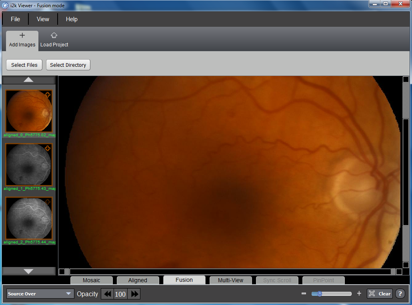Click the zoom slider handle

[x=320, y=293]
